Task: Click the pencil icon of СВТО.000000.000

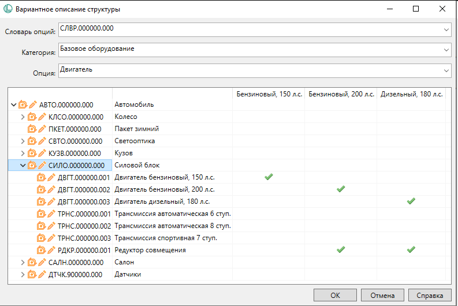Action: click(x=43, y=141)
